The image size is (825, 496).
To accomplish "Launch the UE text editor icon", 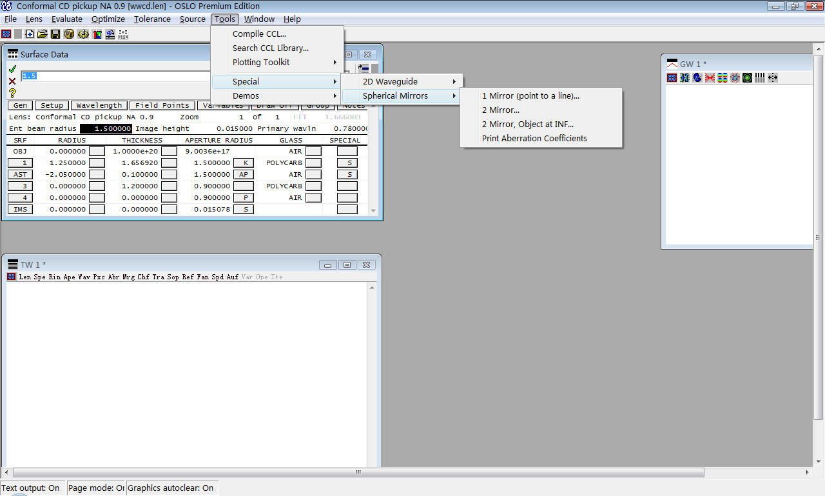I will [69, 34].
